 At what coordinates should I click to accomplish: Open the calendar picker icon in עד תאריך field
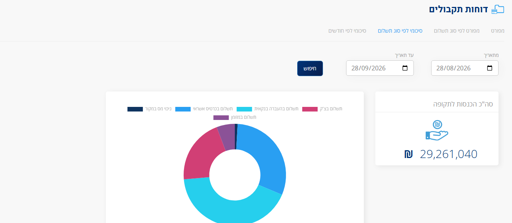point(405,68)
